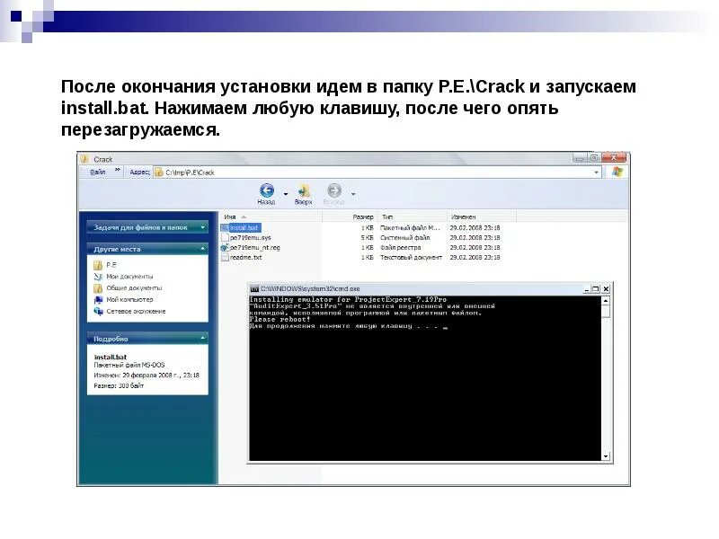This screenshot has width=719, height=539.
Task: Click the 5 КБ size cell
Action: 368,238
